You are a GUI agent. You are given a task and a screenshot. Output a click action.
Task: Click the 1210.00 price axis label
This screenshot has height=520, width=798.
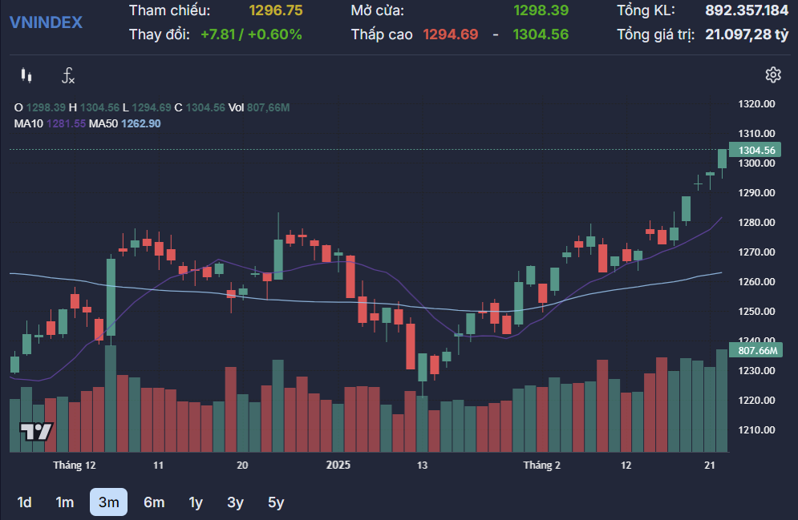(x=756, y=430)
